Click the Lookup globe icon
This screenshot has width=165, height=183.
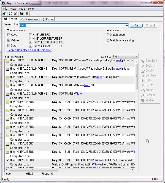click(143, 100)
